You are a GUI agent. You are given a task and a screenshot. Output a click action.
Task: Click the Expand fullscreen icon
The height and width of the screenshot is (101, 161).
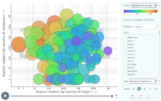149,96
